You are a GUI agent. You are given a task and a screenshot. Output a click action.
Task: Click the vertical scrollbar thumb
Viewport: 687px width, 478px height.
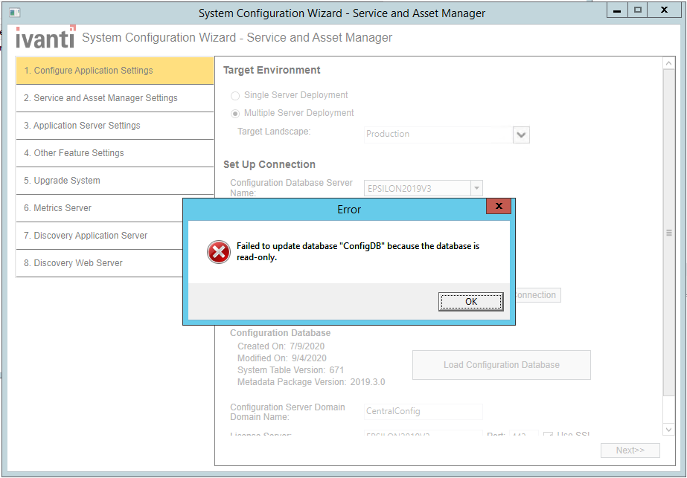point(669,233)
